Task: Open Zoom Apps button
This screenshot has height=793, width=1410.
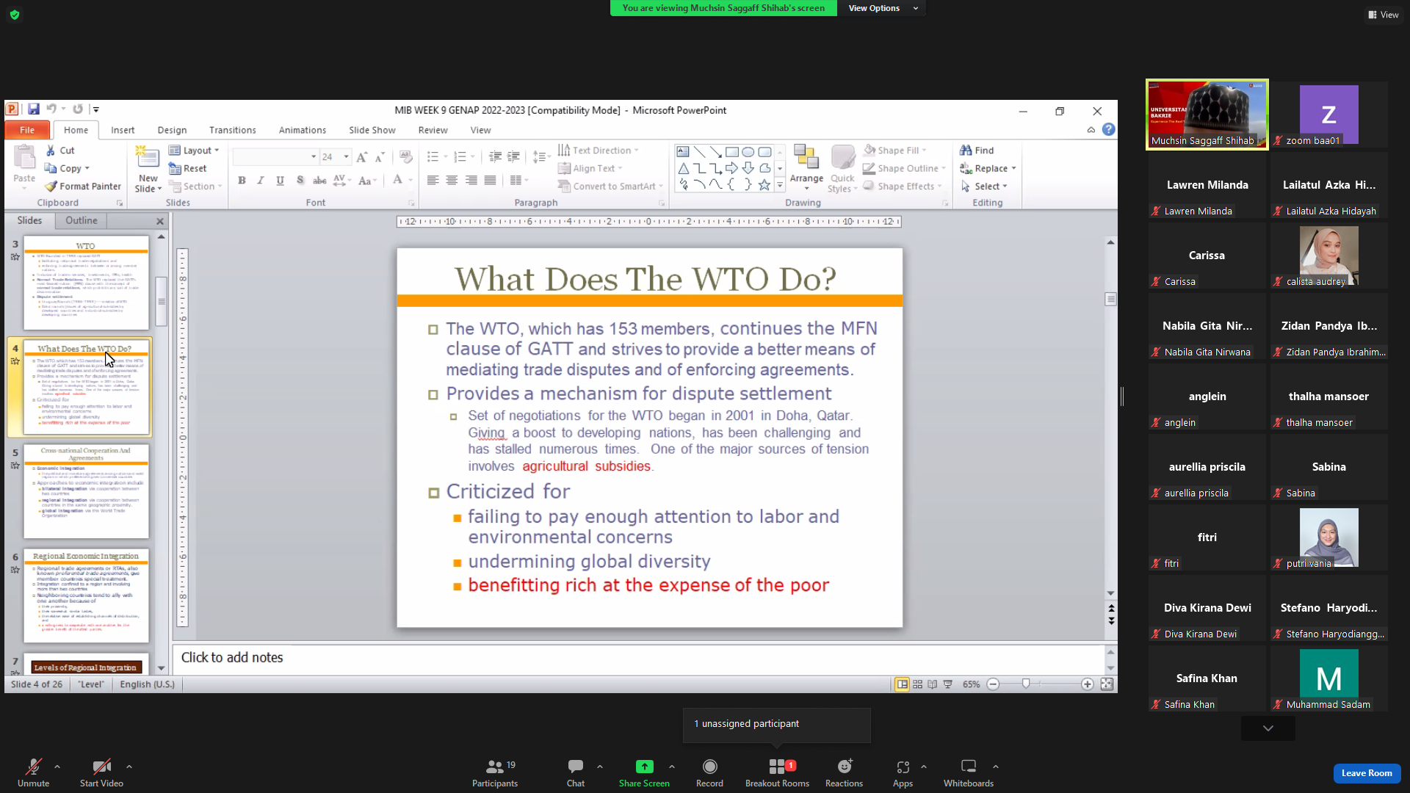Action: [x=903, y=773]
